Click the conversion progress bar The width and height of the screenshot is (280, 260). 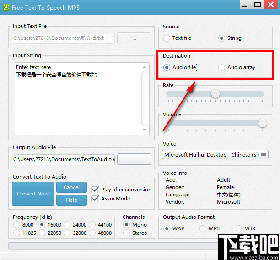coord(113,246)
